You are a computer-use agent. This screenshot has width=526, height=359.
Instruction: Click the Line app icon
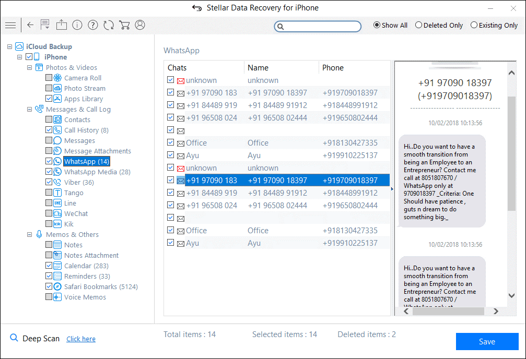[57, 203]
